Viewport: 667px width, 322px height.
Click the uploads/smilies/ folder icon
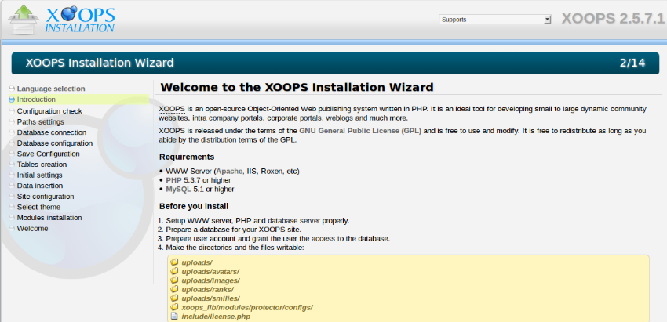pos(174,298)
